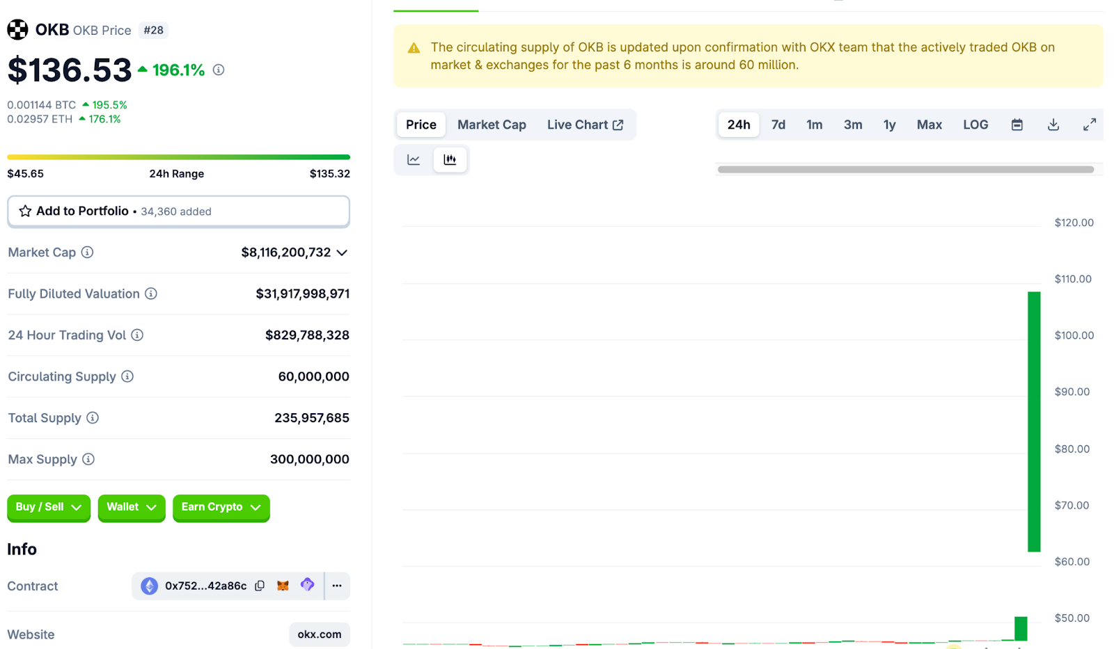This screenshot has height=649, width=1114.
Task: Click the Ethereum network icon next to contract
Action: 148,586
